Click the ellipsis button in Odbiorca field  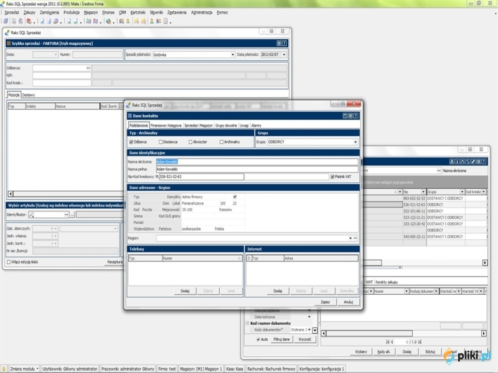(88, 68)
